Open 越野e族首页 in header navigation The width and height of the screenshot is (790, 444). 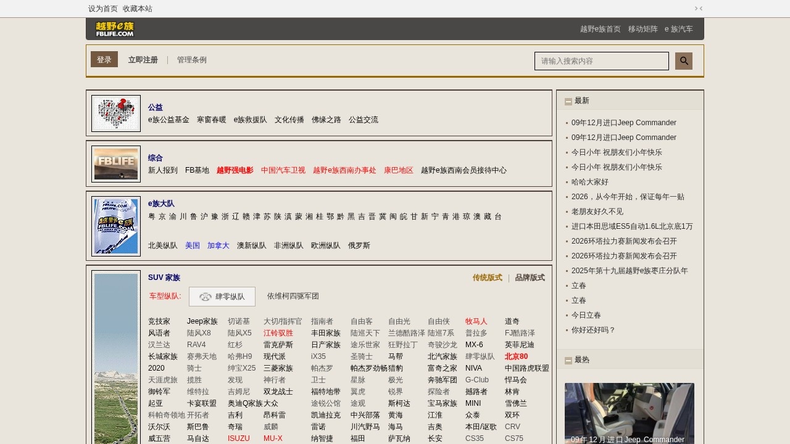tap(600, 29)
